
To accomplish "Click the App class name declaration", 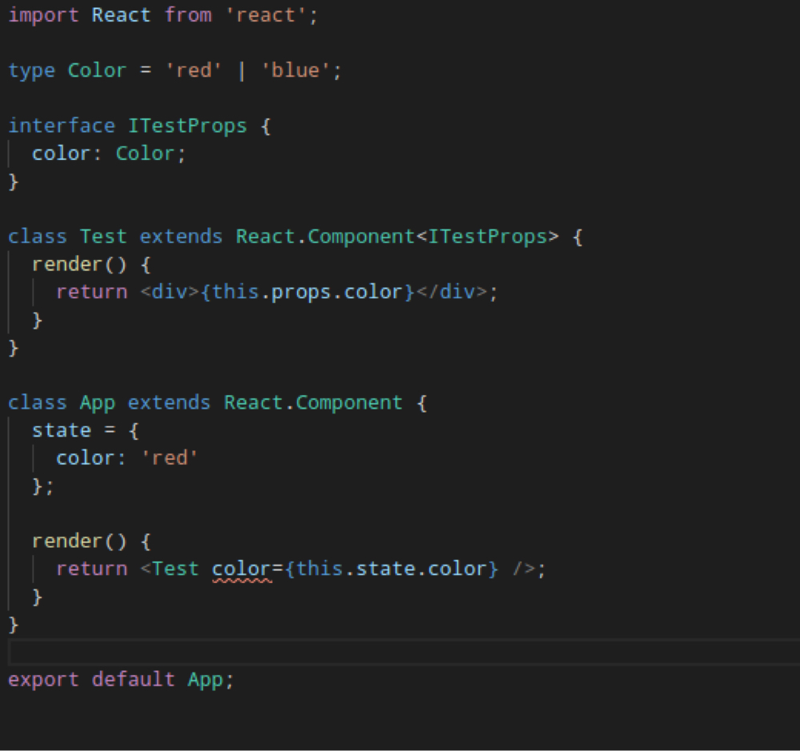I will [x=98, y=402].
